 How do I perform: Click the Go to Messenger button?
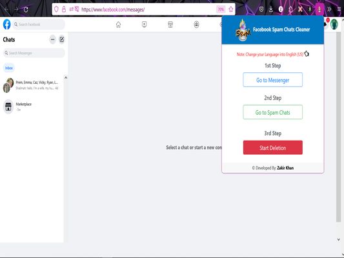(273, 80)
